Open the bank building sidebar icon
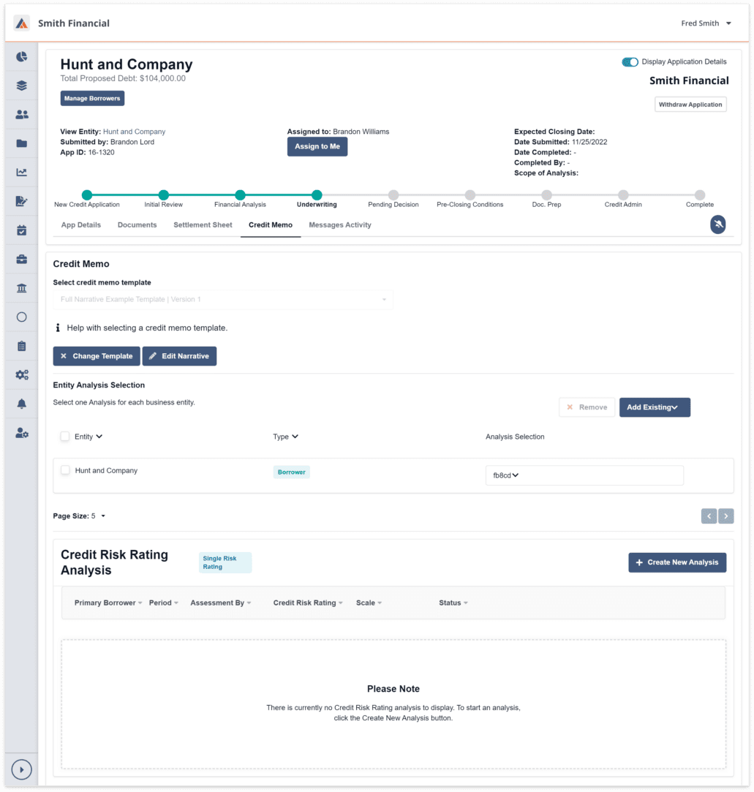 click(22, 288)
